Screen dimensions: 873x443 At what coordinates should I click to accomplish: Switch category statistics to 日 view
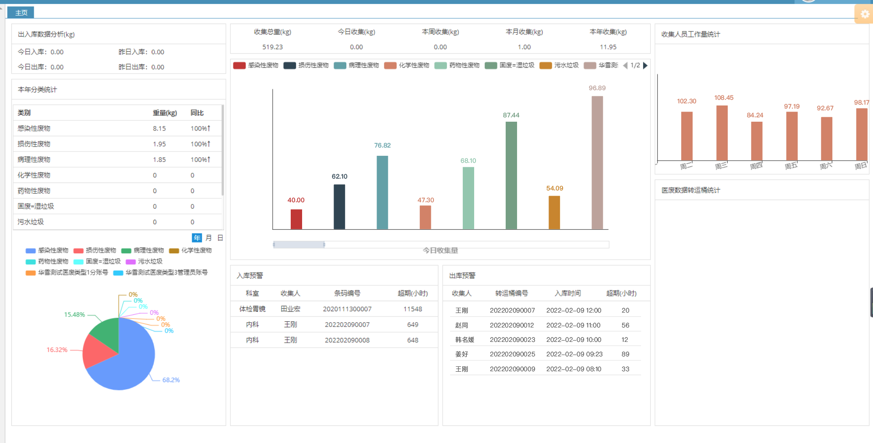[x=220, y=238]
